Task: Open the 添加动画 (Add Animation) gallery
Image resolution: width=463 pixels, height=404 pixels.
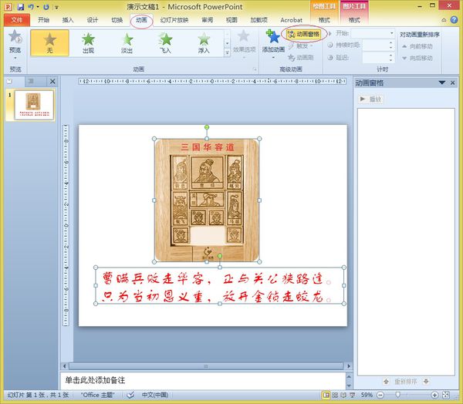Action: [273, 43]
